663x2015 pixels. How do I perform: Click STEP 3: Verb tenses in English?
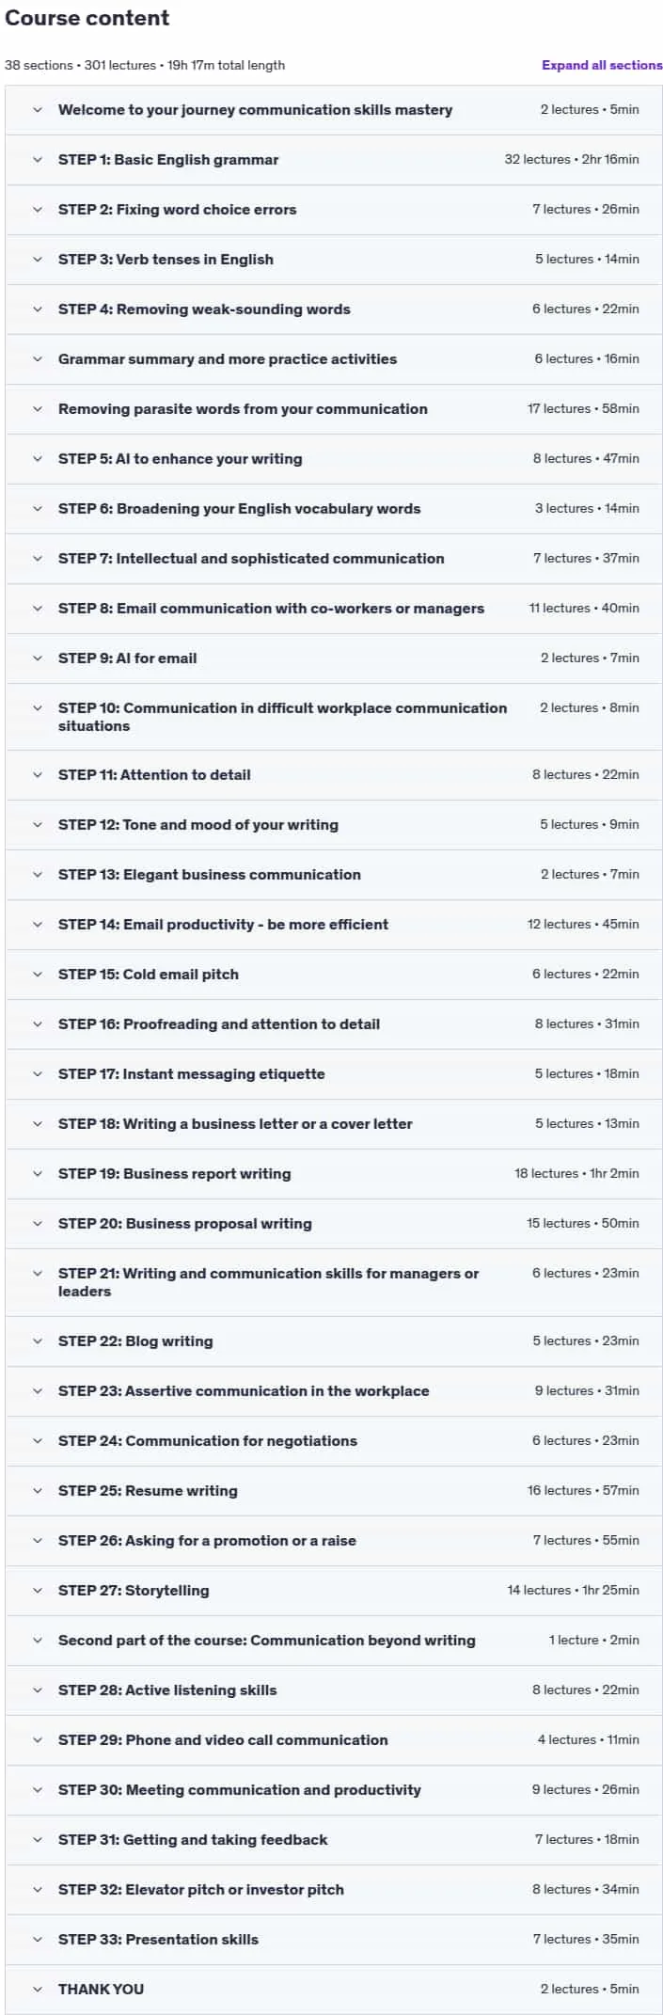point(166,260)
